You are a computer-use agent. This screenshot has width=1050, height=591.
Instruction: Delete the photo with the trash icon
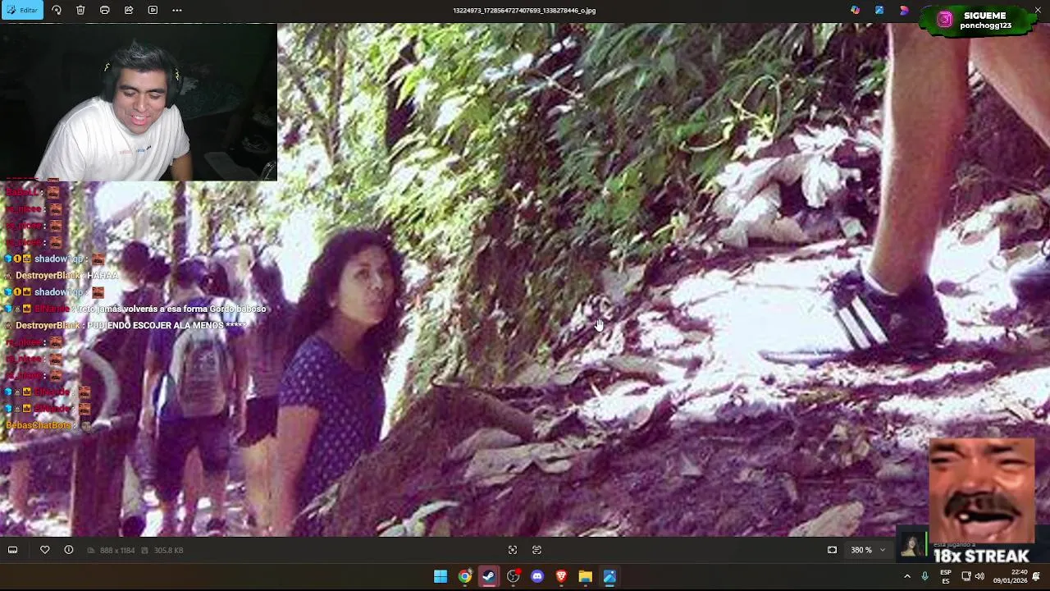coord(80,10)
